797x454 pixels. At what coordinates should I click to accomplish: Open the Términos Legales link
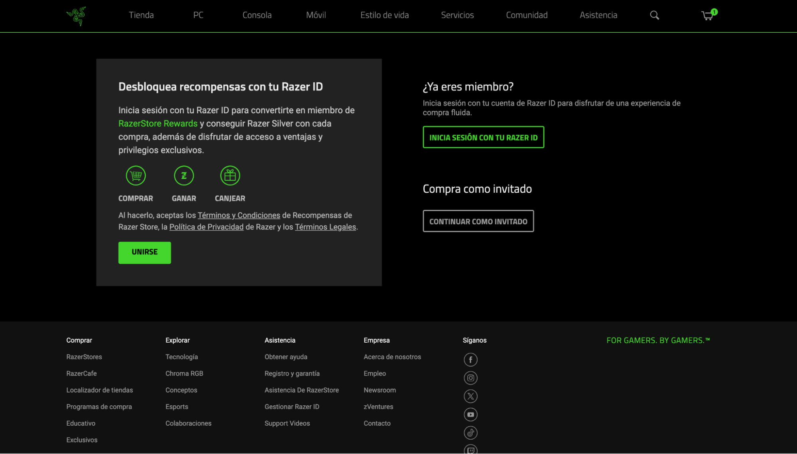click(325, 227)
